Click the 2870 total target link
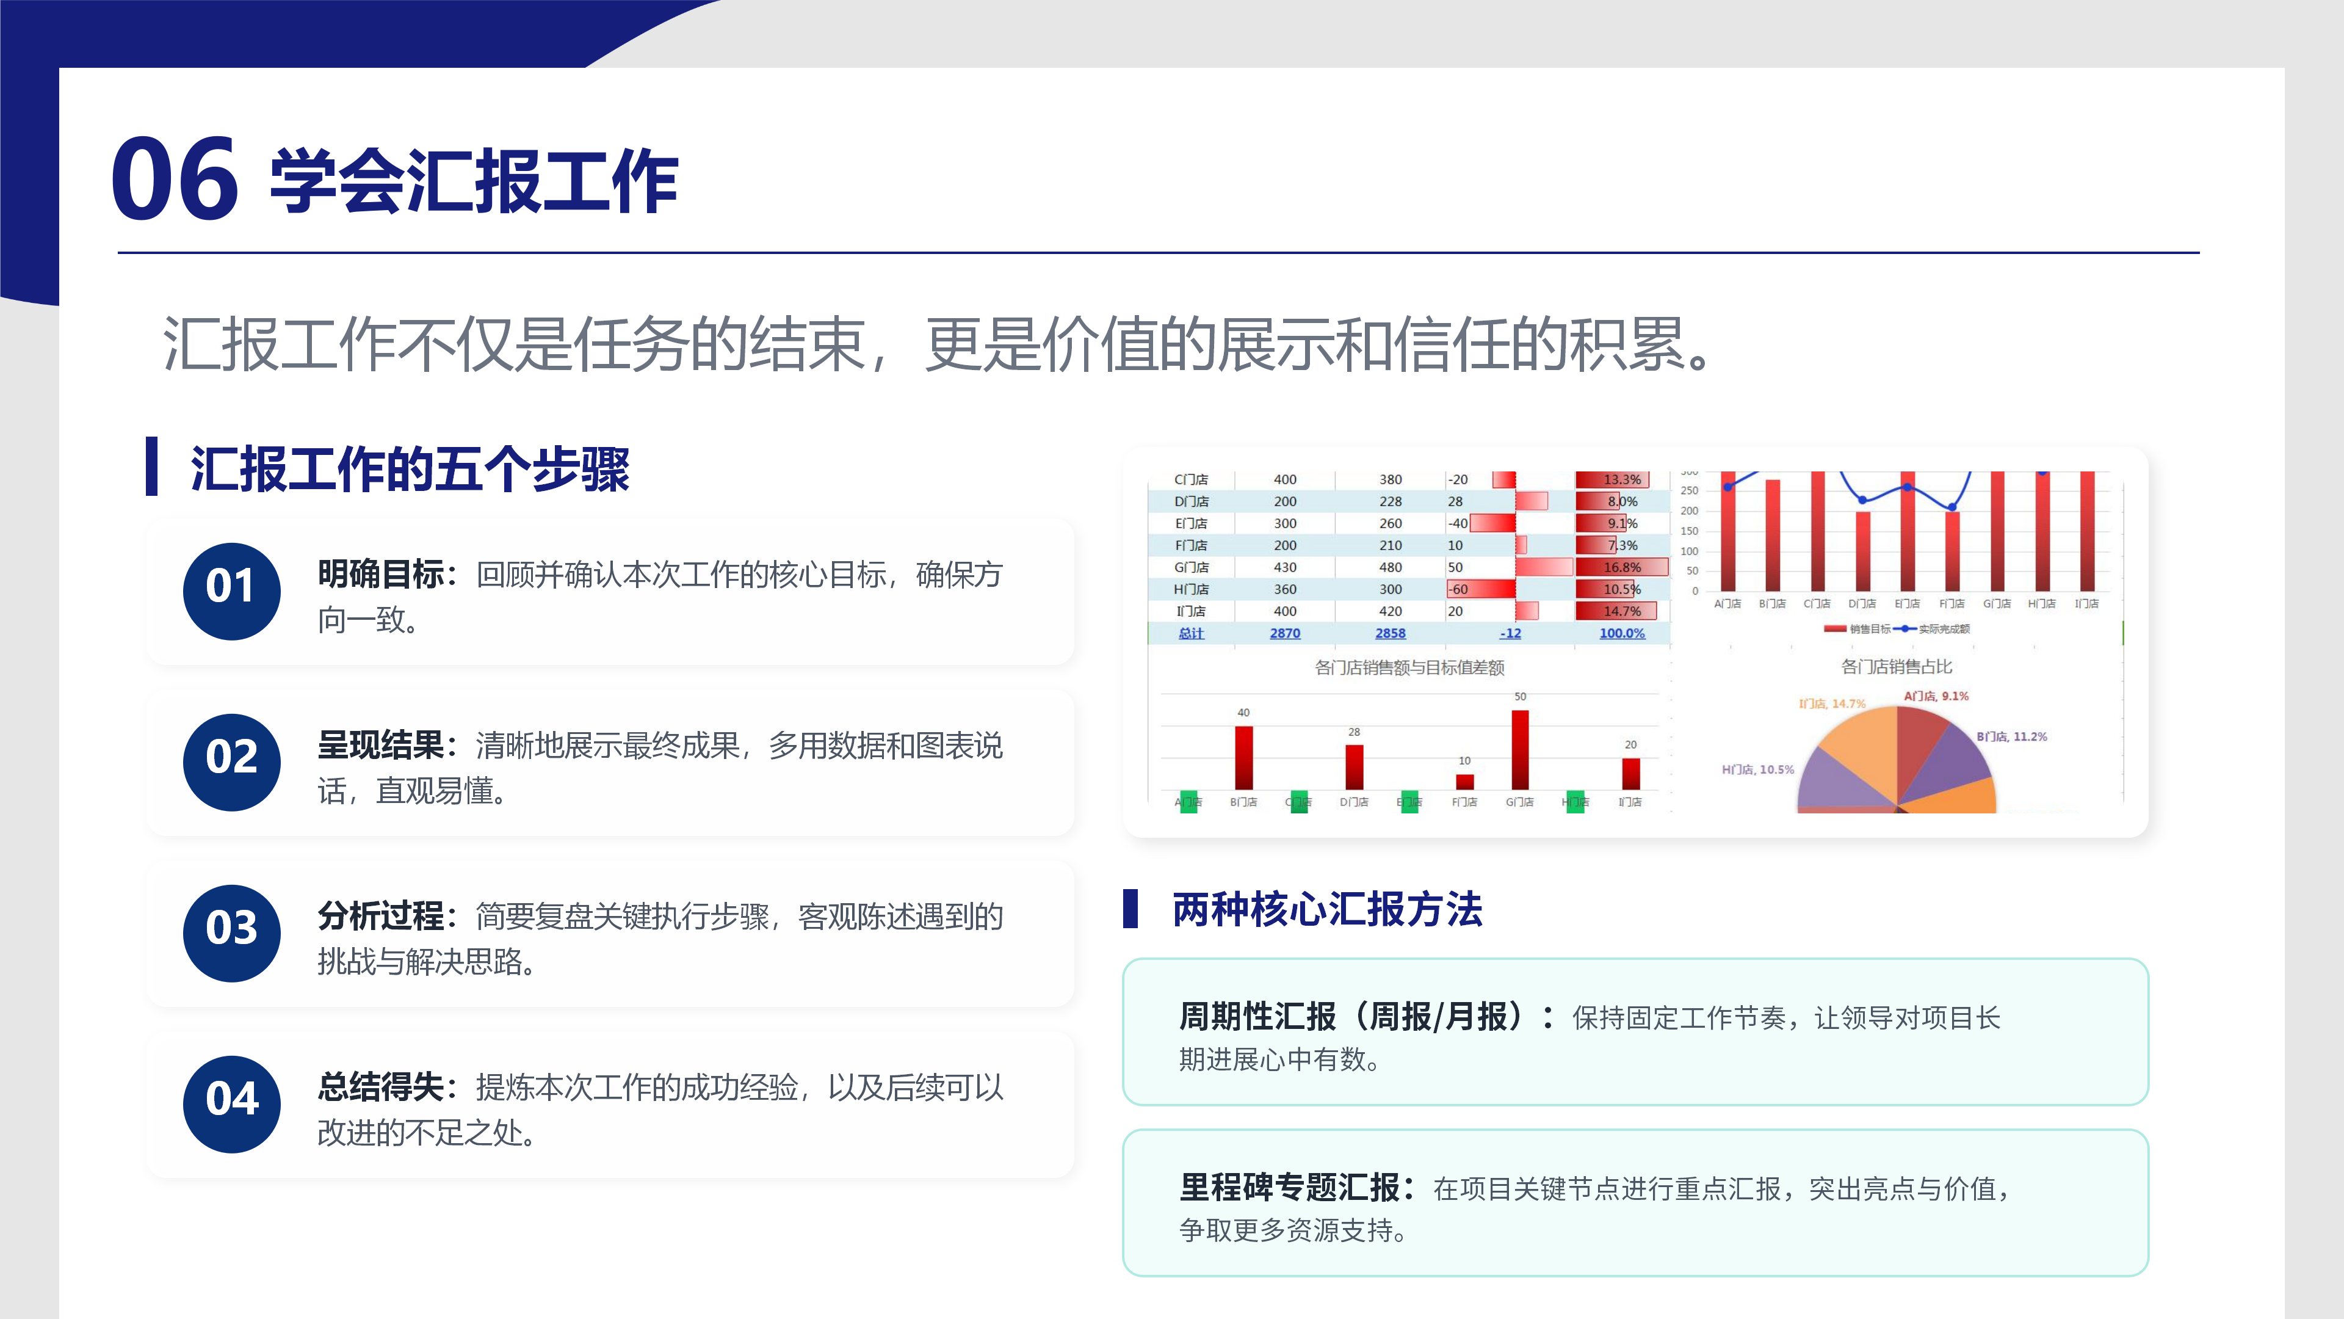The image size is (2344, 1319). [1285, 634]
